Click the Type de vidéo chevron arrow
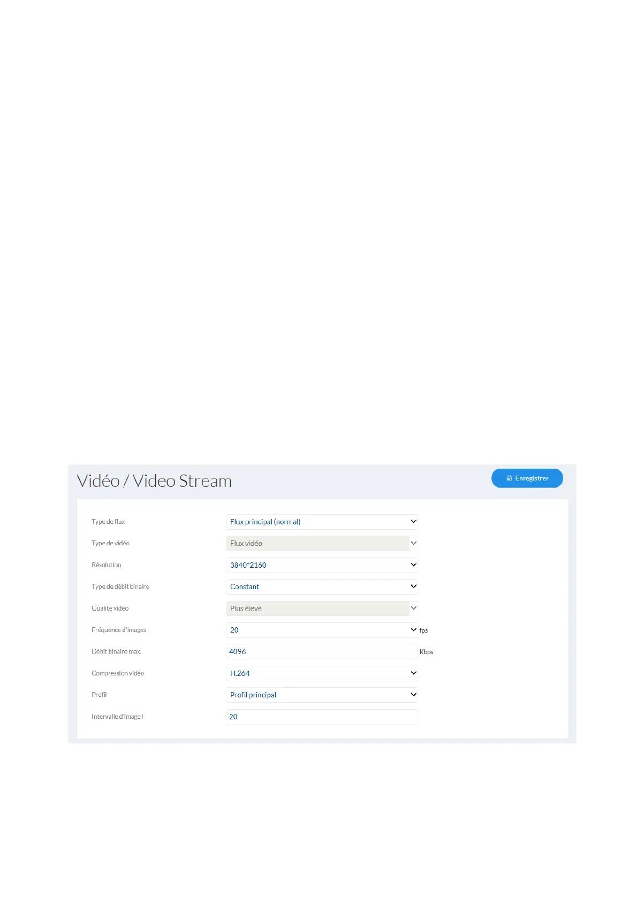Viewport: 637px width, 902px height. 413,543
